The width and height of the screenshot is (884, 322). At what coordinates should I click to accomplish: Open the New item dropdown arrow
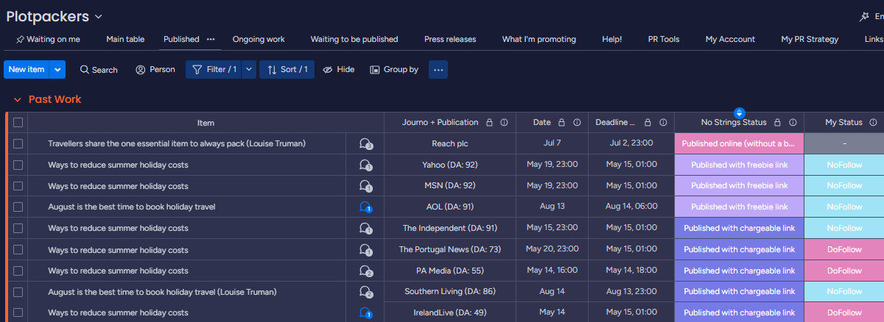(x=58, y=70)
